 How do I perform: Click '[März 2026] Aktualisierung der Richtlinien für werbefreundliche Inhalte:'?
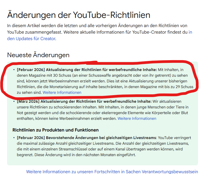(84, 101)
